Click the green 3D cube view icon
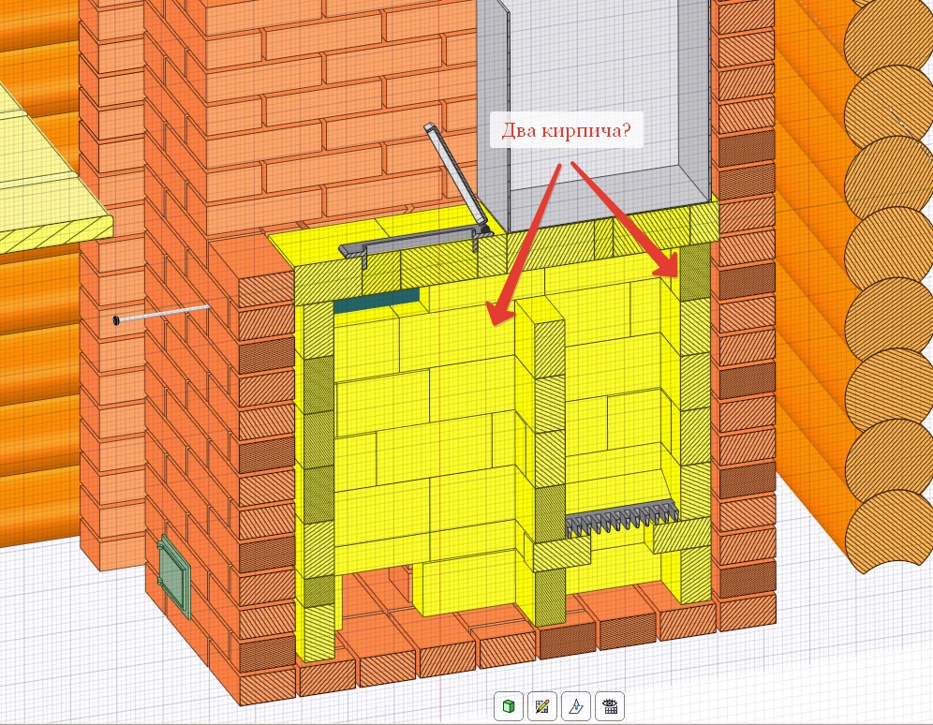Viewport: 933px width, 725px height. pyautogui.click(x=509, y=705)
